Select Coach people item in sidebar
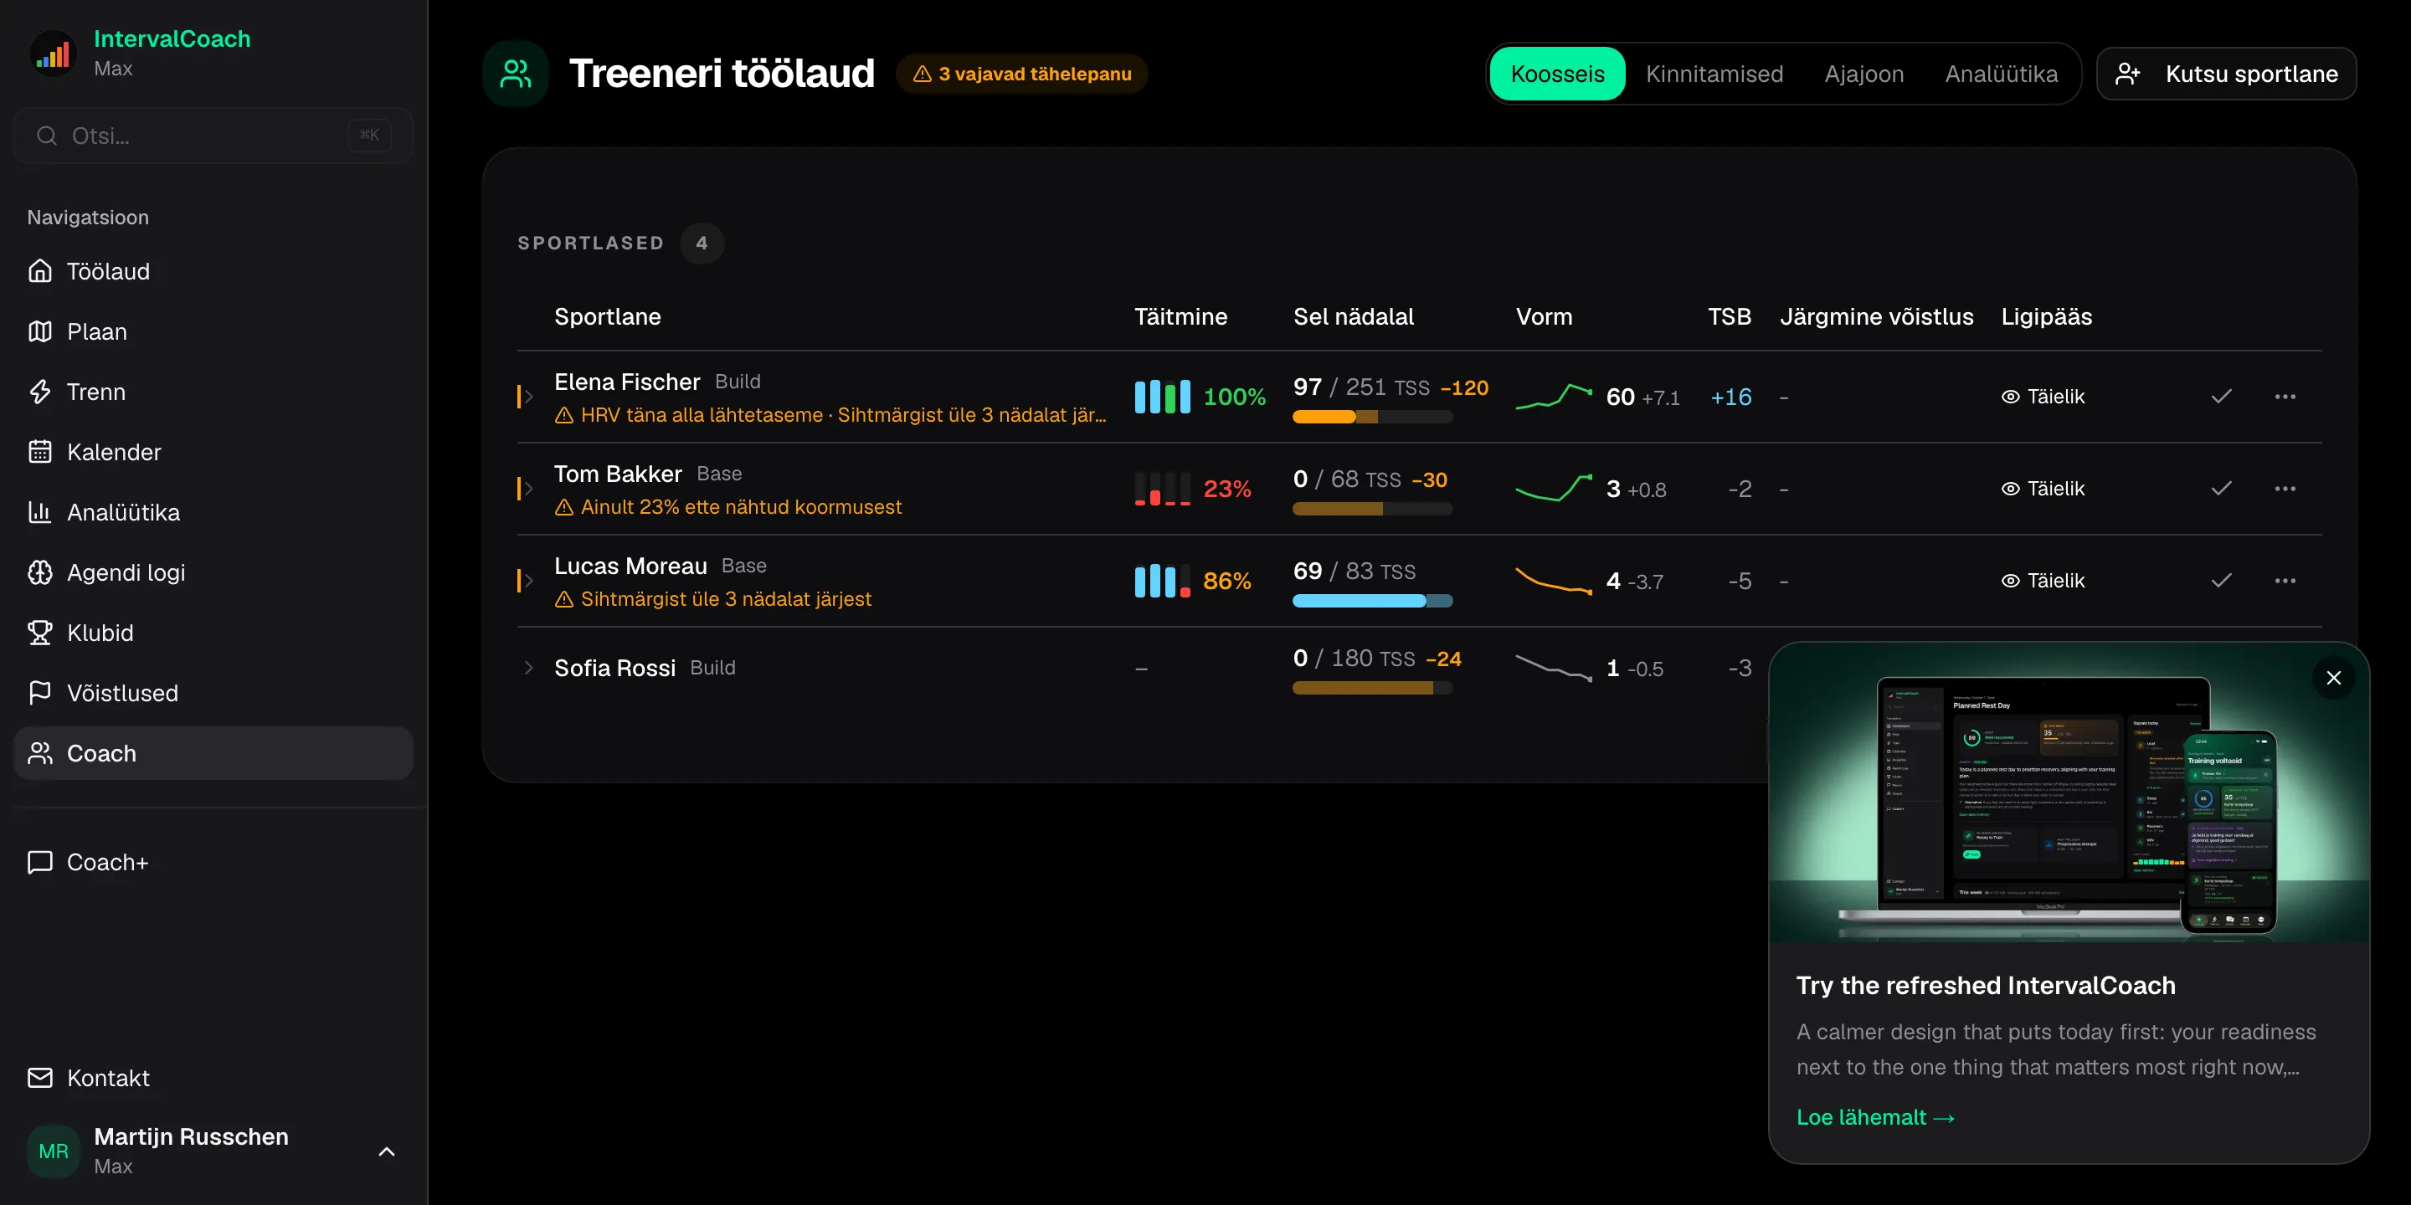Image resolution: width=2411 pixels, height=1205 pixels. (213, 753)
